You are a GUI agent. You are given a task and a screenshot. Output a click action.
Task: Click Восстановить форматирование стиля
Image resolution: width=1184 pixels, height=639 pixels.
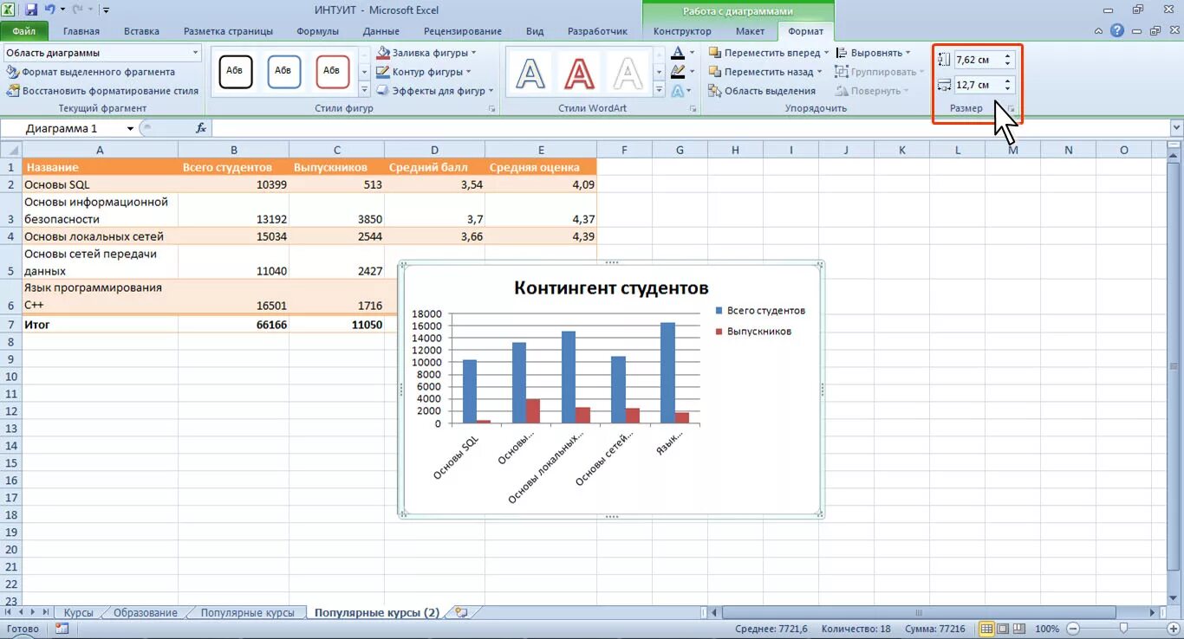102,91
